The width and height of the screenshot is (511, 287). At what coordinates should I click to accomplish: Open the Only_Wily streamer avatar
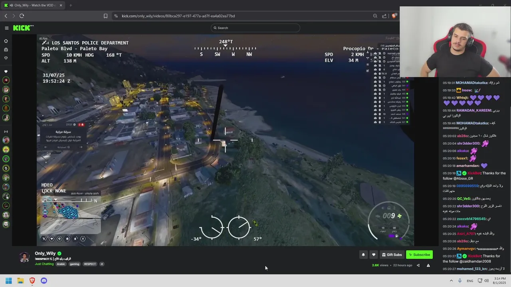pos(25,257)
